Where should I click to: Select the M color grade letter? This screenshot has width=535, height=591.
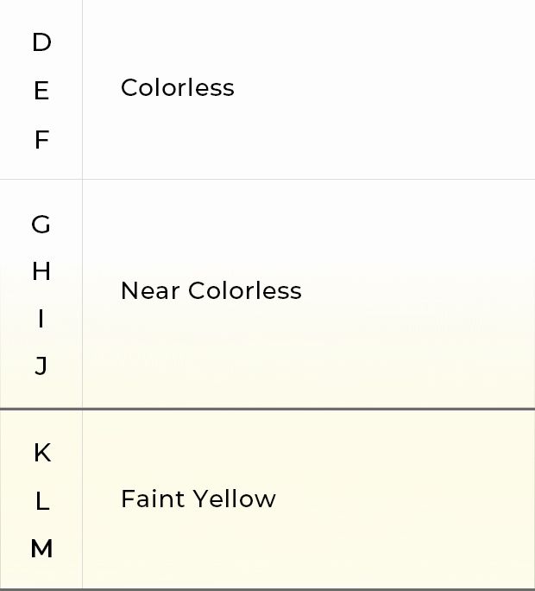coord(41,548)
